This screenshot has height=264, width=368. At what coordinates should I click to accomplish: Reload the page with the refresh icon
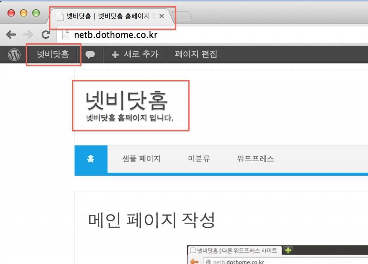coord(45,35)
